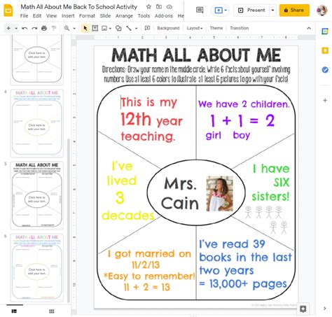Add a comment from toolbar
The width and height of the screenshot is (332, 317).
pos(147,28)
